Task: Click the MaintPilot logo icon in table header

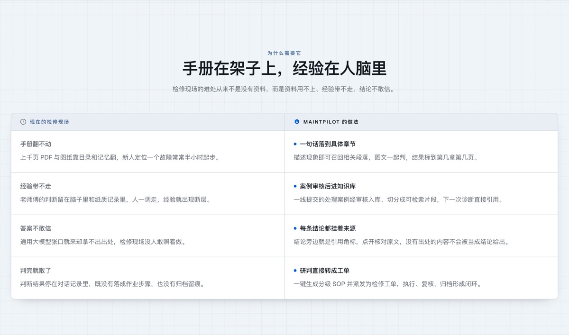Action: pyautogui.click(x=297, y=122)
